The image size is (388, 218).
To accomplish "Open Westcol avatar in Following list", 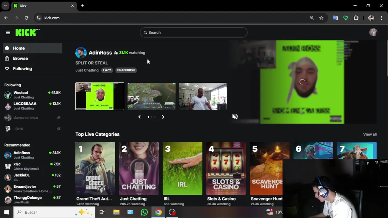I will (x=8, y=95).
